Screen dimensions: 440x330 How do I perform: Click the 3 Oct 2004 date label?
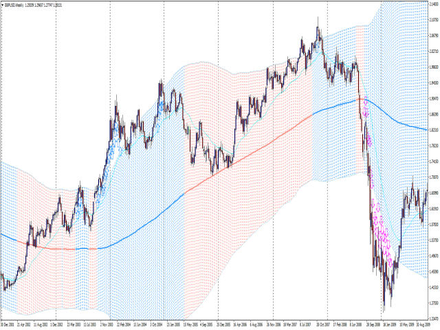(x=157, y=324)
